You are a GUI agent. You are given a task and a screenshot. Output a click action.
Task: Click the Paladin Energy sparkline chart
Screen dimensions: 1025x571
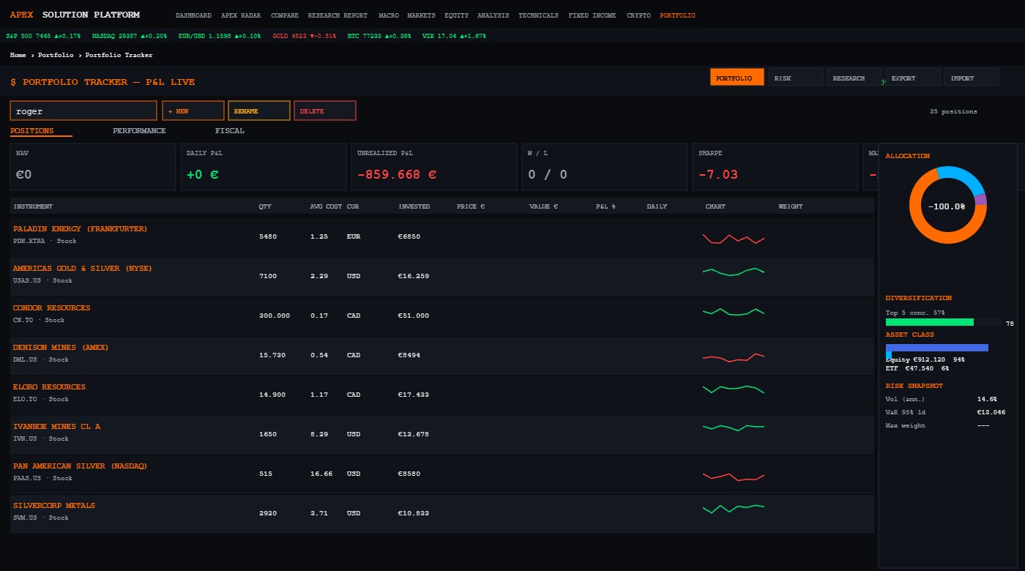pyautogui.click(x=734, y=238)
